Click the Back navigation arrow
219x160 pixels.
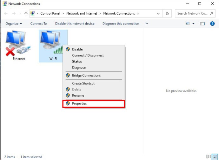click(x=6, y=13)
